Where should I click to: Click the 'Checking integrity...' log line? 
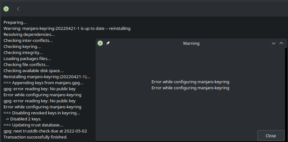tap(23, 53)
